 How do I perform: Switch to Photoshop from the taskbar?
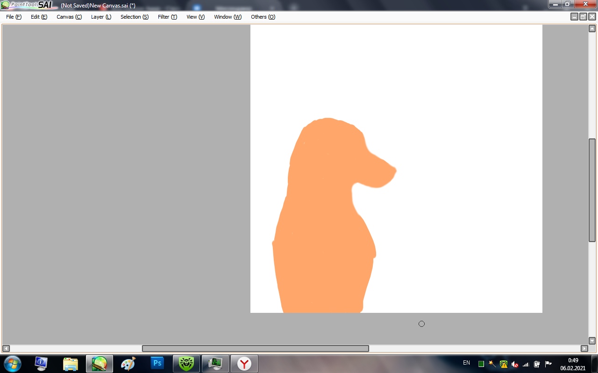point(157,363)
